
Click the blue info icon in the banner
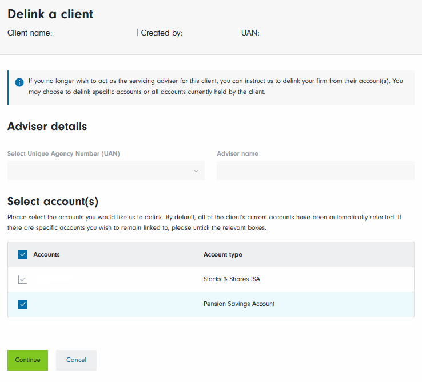[x=20, y=82]
